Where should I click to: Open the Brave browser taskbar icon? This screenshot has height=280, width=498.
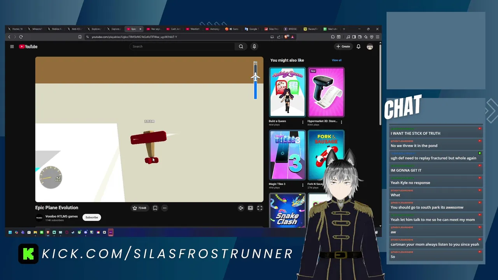48,232
